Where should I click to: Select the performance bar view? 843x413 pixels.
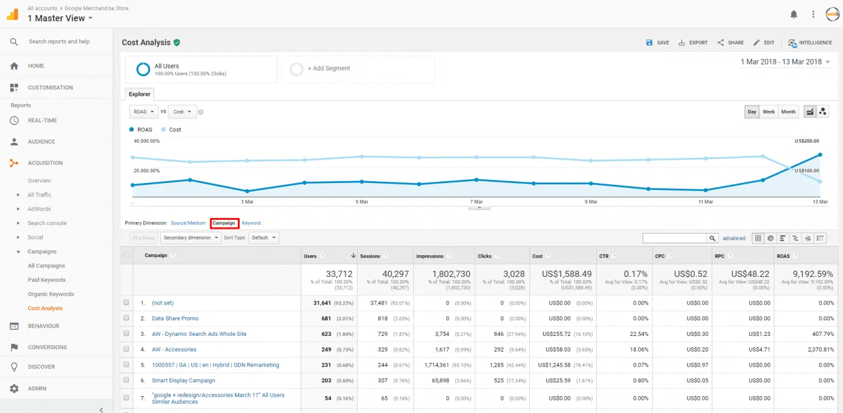pyautogui.click(x=783, y=238)
